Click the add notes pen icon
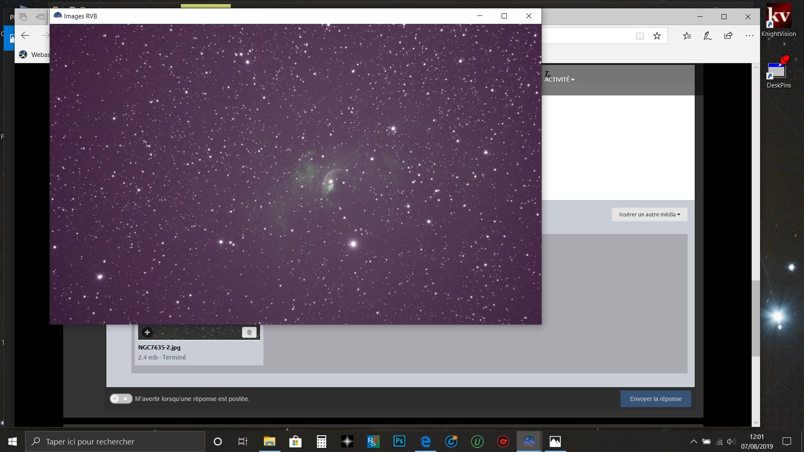804x452 pixels. [708, 36]
